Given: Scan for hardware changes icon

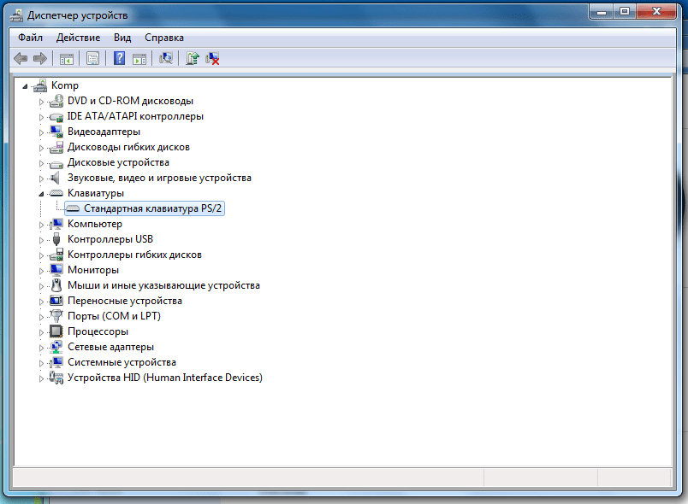Looking at the screenshot, I should pos(166,58).
